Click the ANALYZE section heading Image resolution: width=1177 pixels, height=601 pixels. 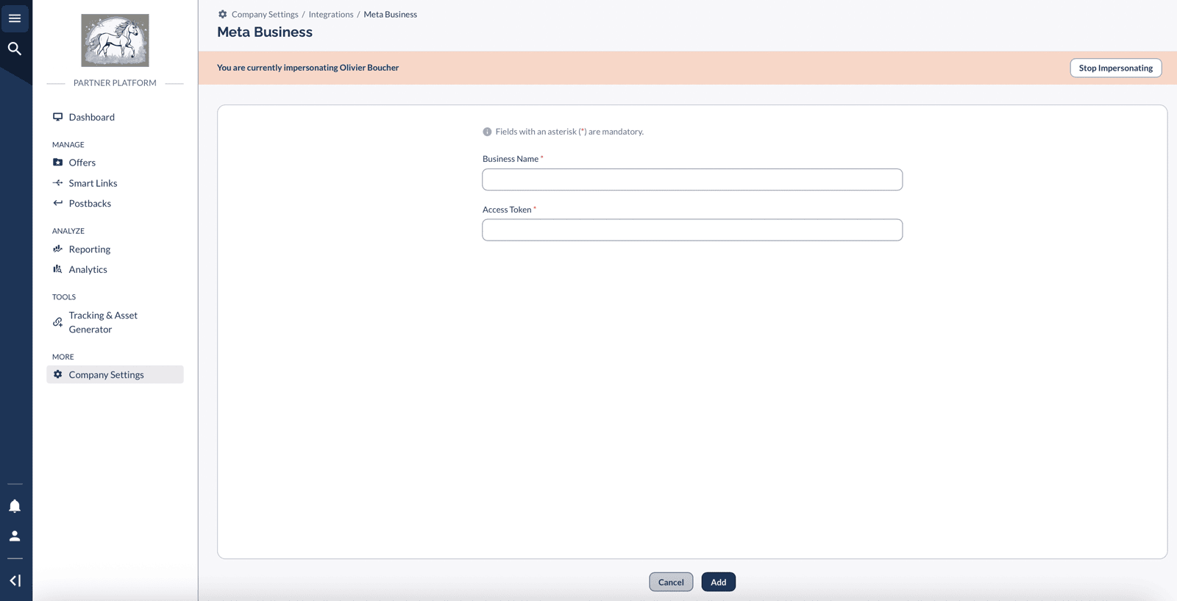tap(68, 231)
